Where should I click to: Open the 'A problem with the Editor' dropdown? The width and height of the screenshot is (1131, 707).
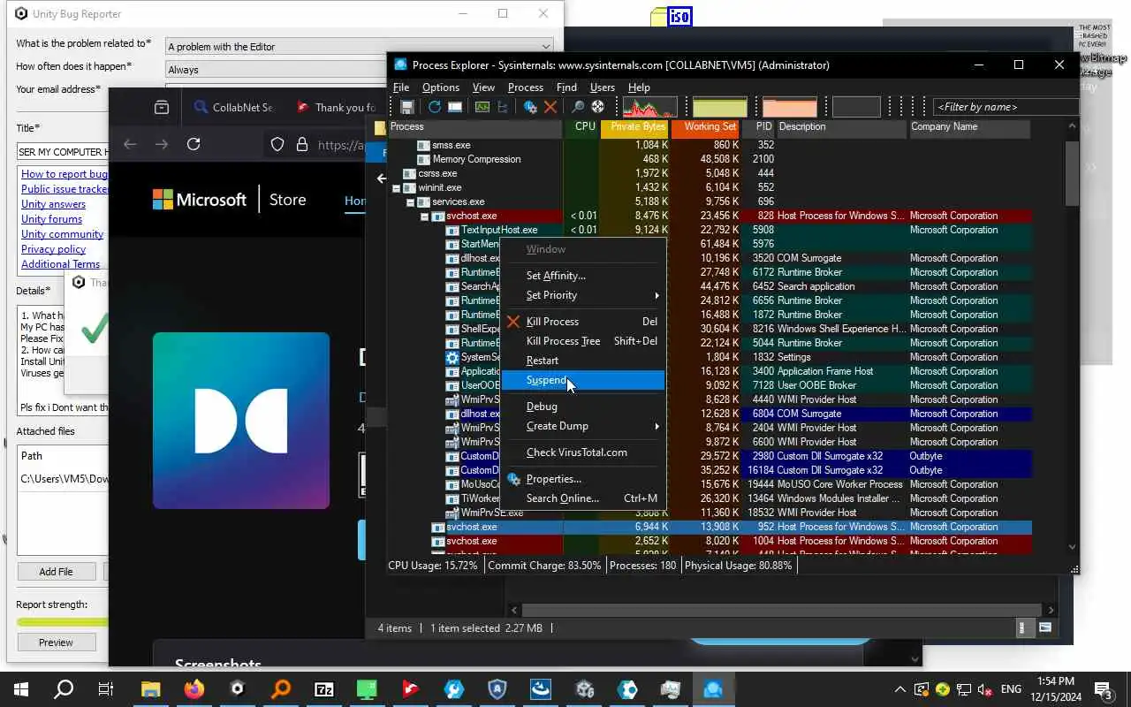pyautogui.click(x=360, y=46)
